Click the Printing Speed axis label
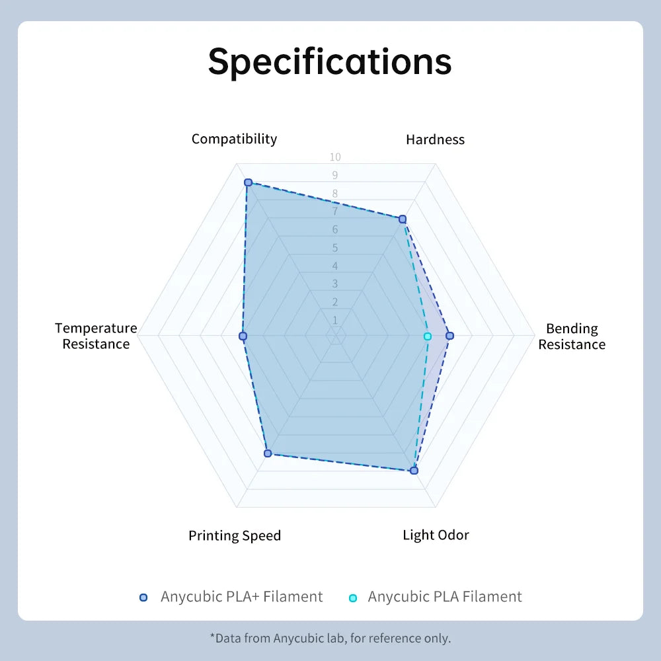The image size is (661, 661). 235,535
